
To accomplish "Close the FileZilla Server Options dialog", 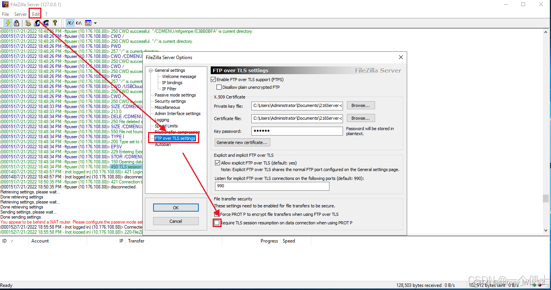I will [x=401, y=57].
